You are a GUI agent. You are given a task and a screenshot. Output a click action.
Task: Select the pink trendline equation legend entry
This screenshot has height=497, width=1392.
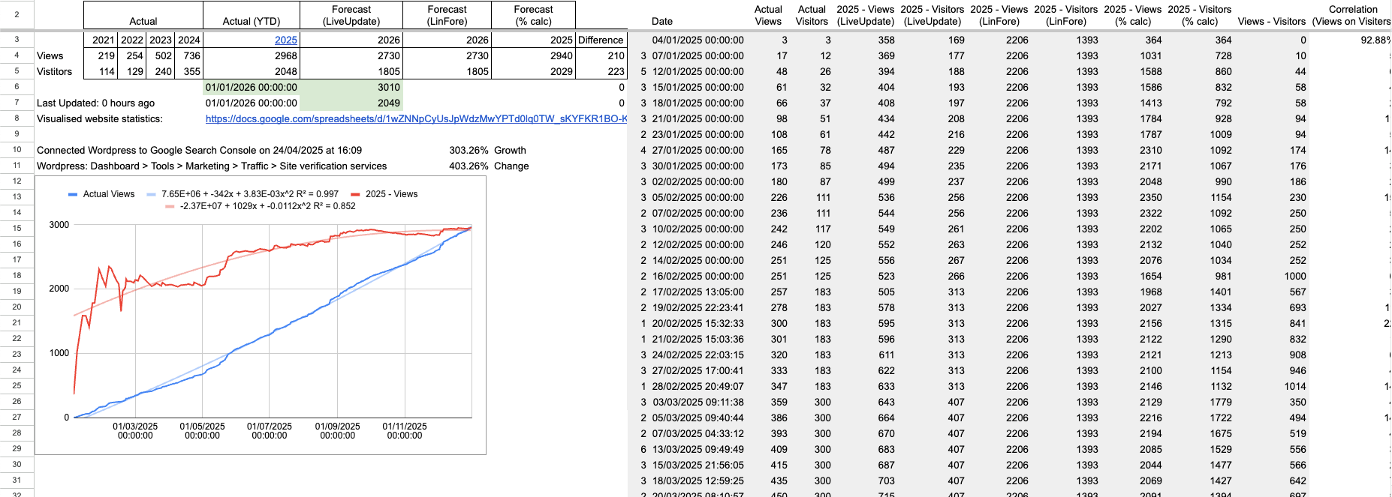[x=267, y=206]
